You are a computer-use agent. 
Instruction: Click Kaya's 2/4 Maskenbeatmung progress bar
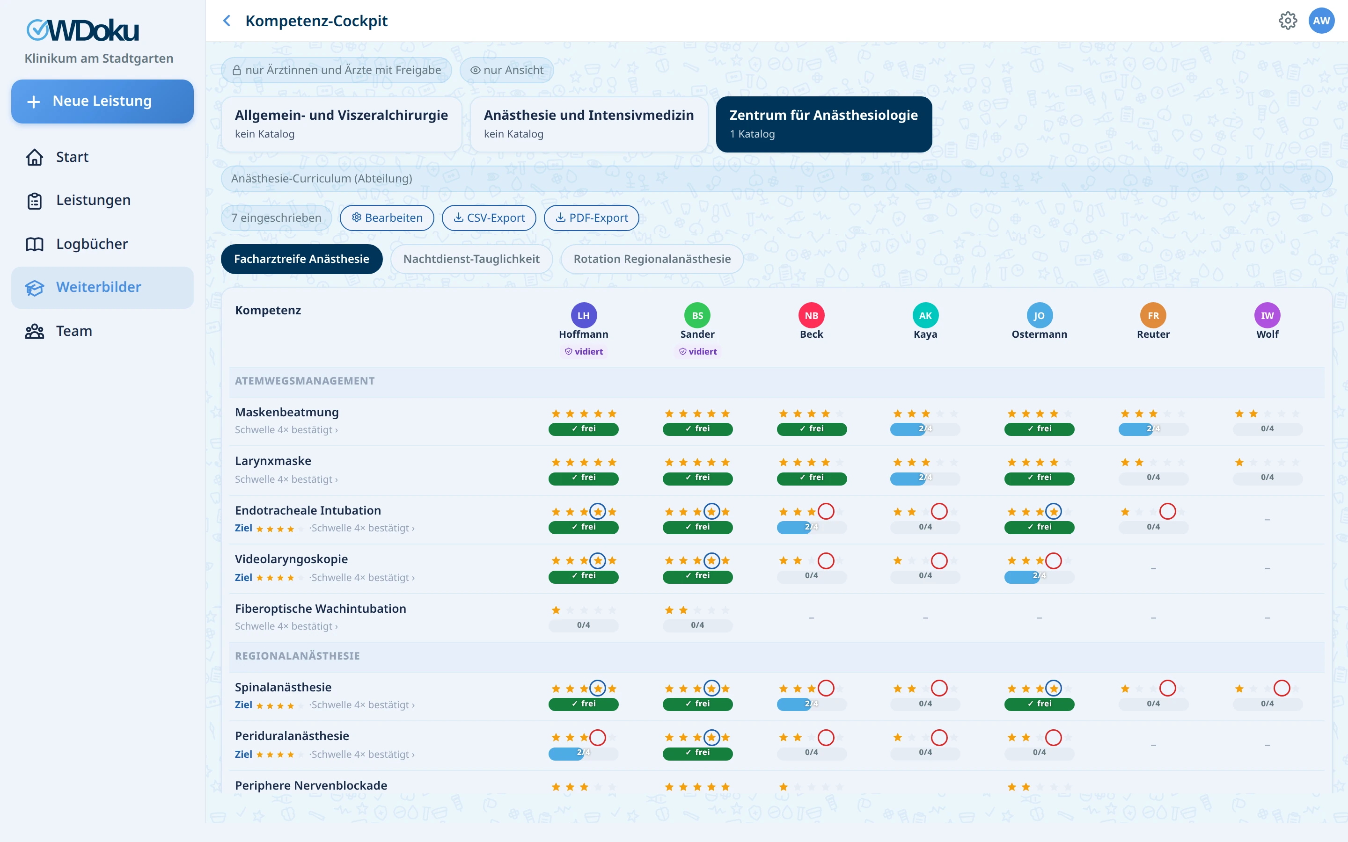click(x=925, y=429)
